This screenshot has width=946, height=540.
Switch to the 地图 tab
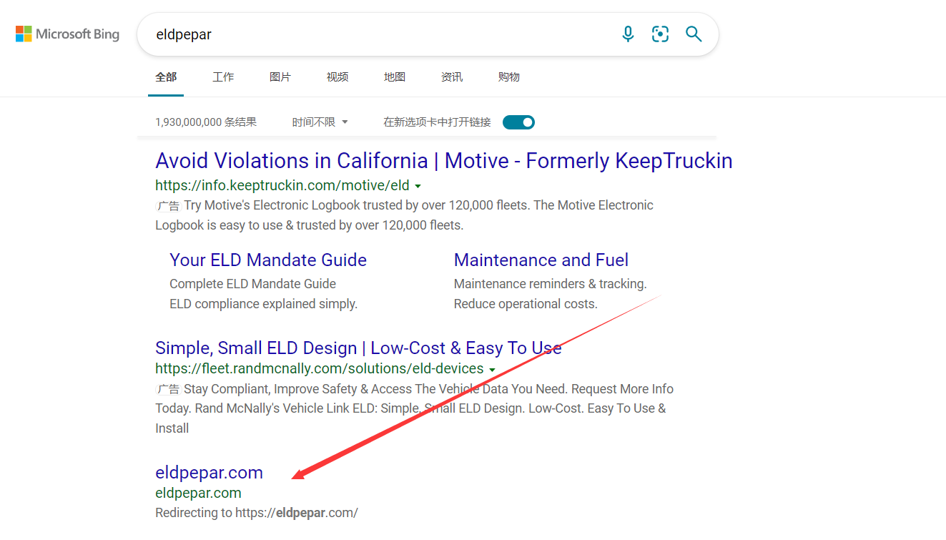coord(395,77)
